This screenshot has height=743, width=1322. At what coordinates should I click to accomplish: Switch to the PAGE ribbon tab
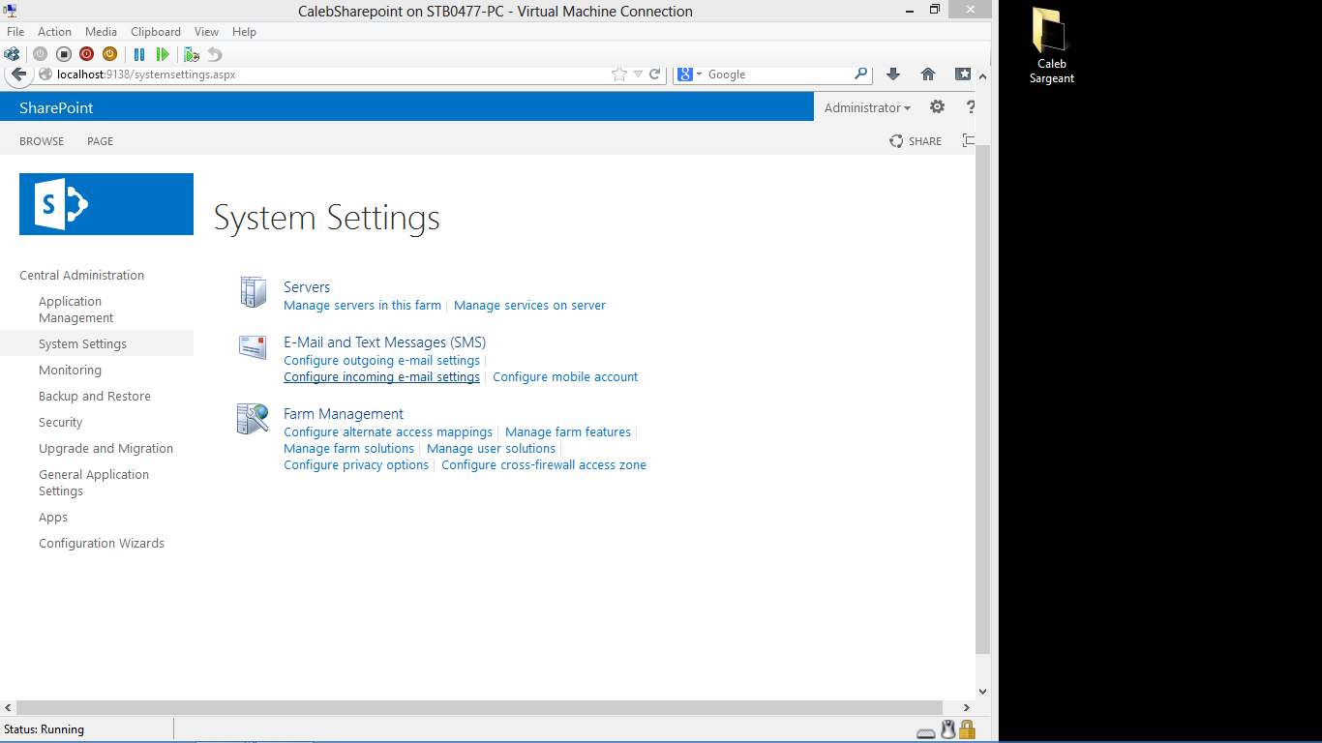100,141
